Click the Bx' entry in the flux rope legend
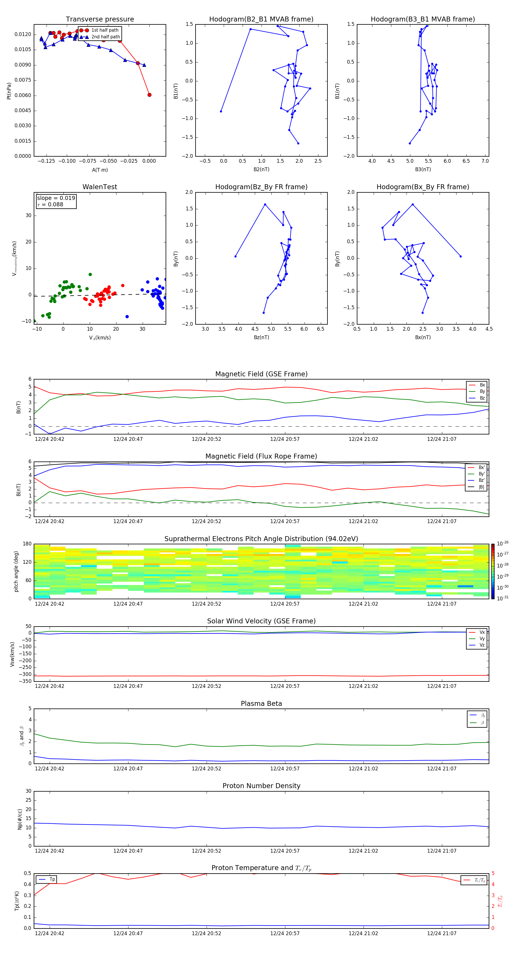The image size is (523, 959). coord(477,468)
